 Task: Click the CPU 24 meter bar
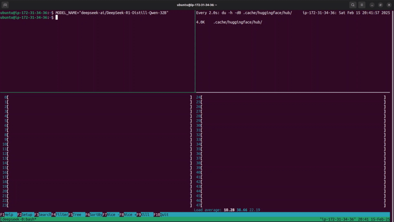291,97
